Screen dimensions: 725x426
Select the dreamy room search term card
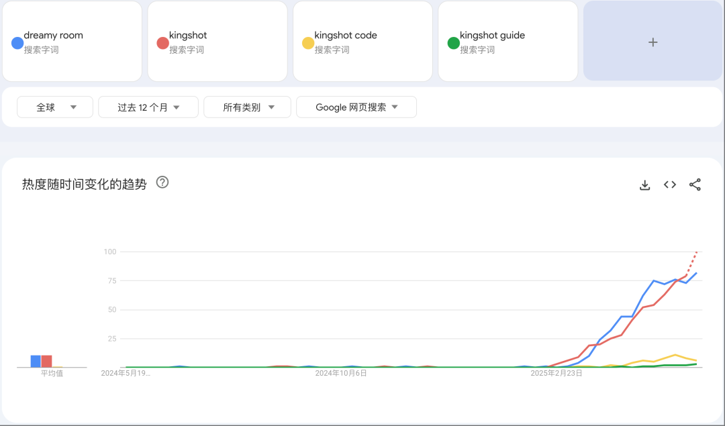[72, 41]
